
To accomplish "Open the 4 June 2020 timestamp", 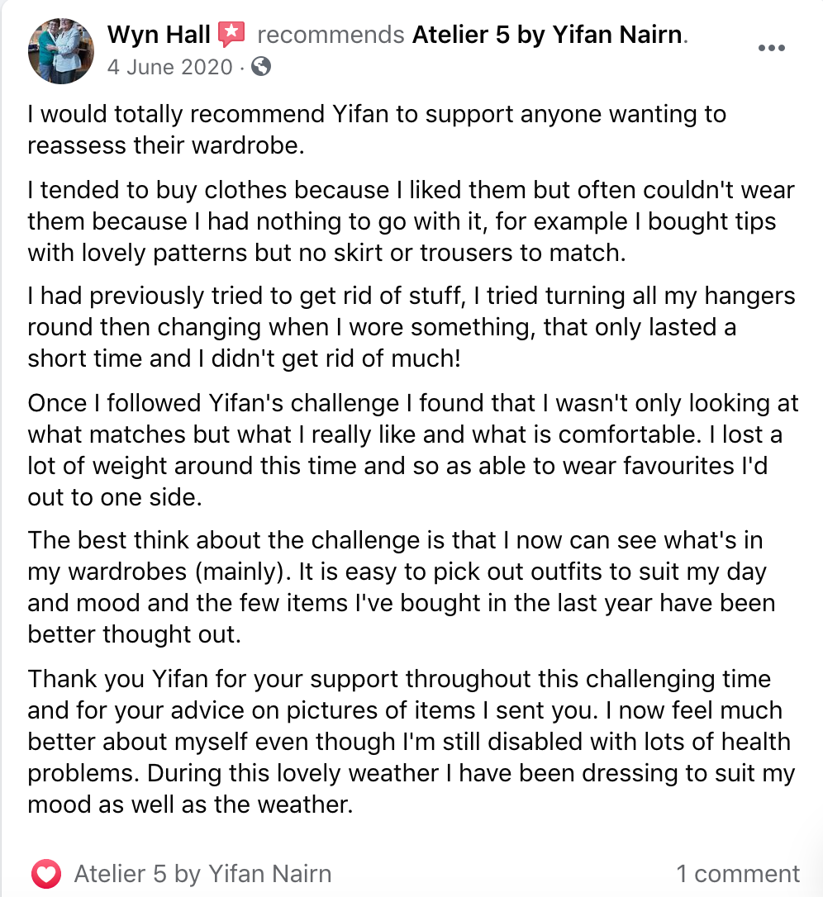I will coord(169,67).
